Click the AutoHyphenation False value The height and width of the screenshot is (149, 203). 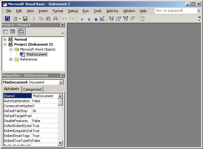(x=45, y=101)
